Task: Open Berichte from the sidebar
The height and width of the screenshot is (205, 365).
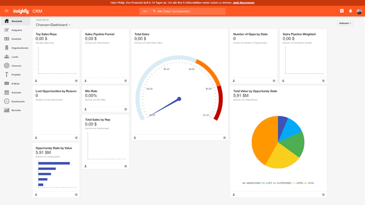Action: [x=16, y=110]
